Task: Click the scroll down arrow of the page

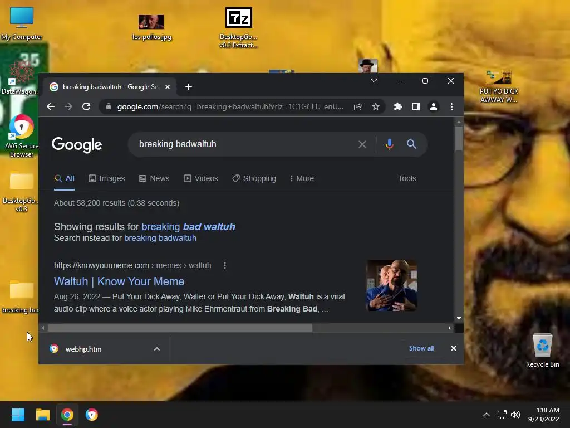Action: [x=459, y=318]
